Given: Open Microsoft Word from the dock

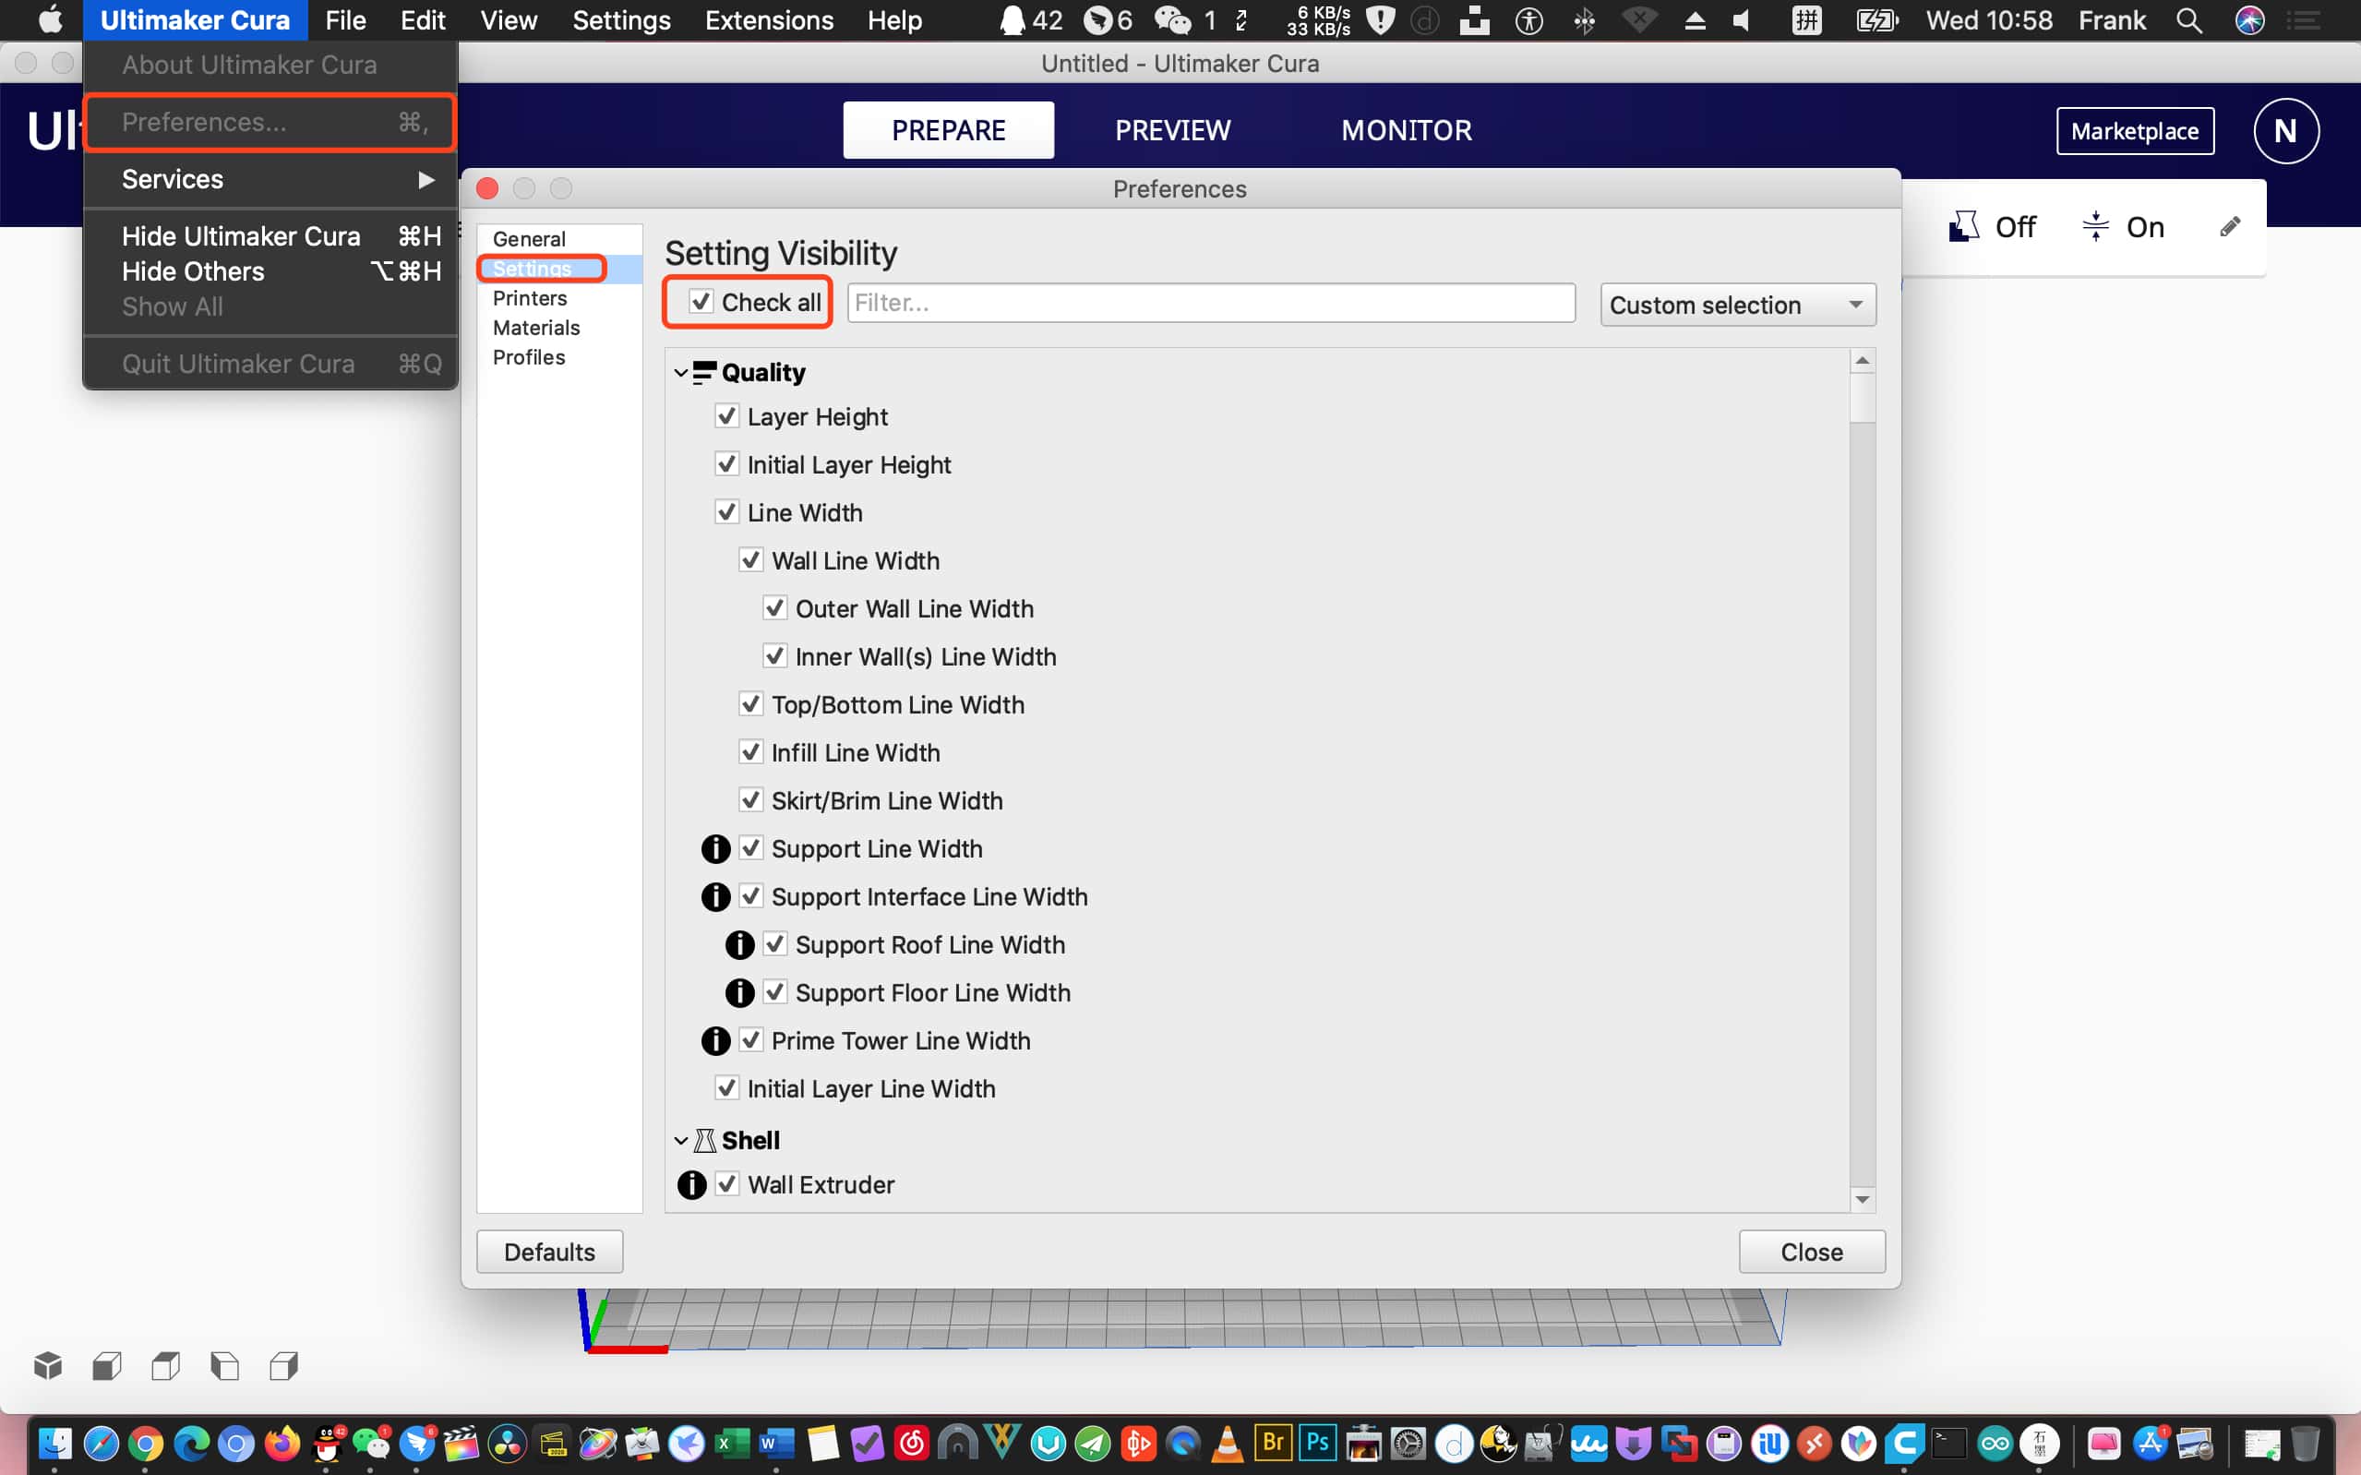Looking at the screenshot, I should [x=776, y=1443].
